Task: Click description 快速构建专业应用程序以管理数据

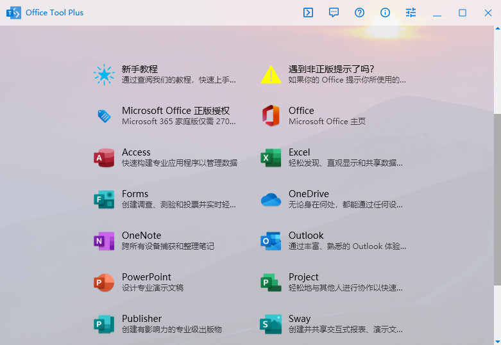Action: pyautogui.click(x=180, y=163)
